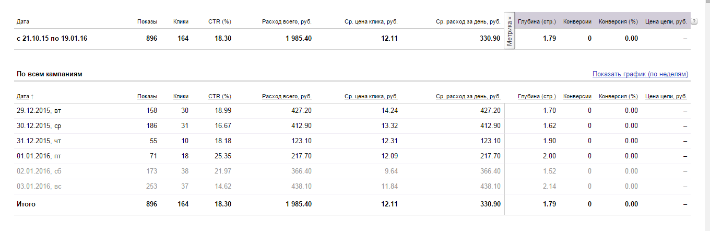
Task: Click the По всем кампаниям heading
Action: tap(49, 74)
